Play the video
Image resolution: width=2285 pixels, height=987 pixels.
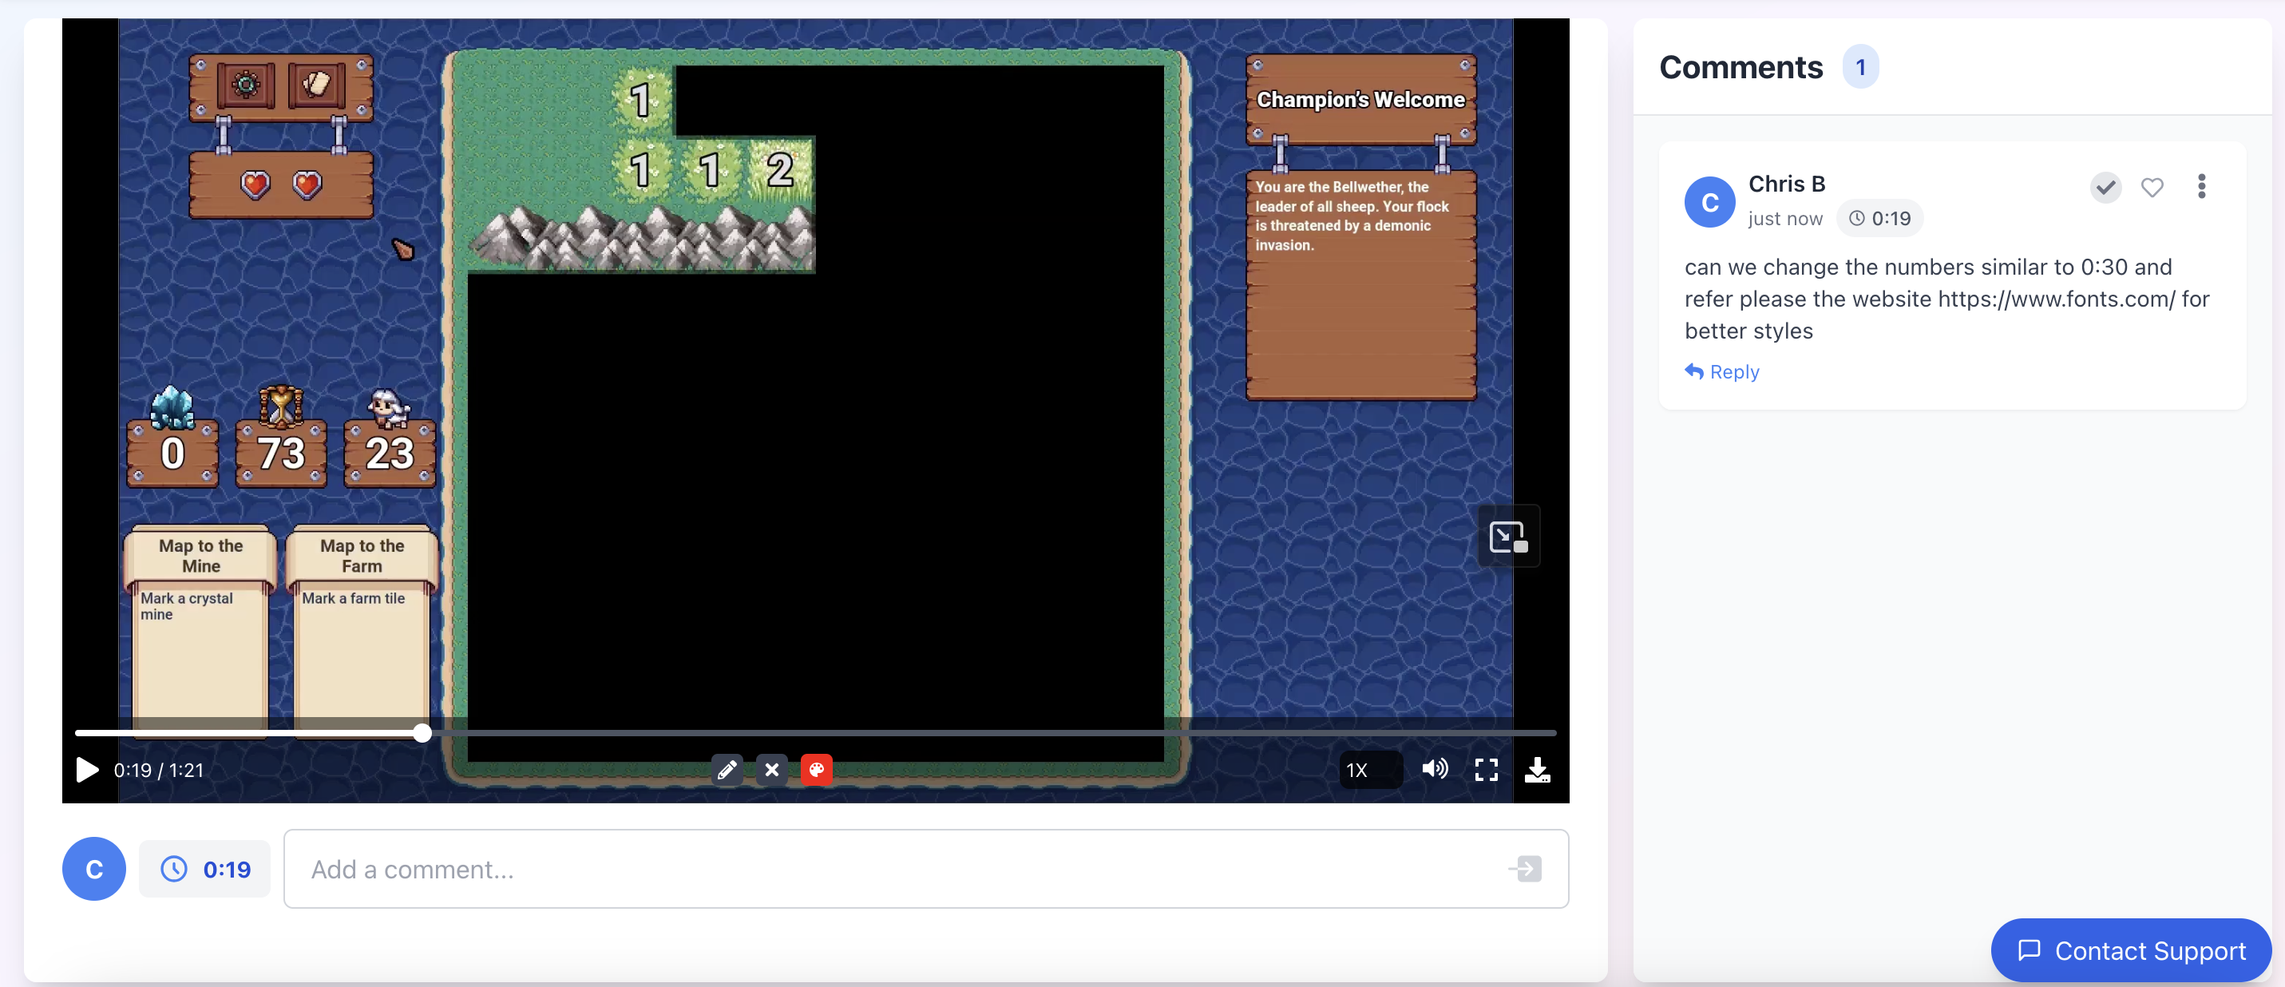[x=87, y=770]
